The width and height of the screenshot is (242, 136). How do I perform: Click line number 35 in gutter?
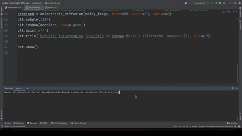6,14
